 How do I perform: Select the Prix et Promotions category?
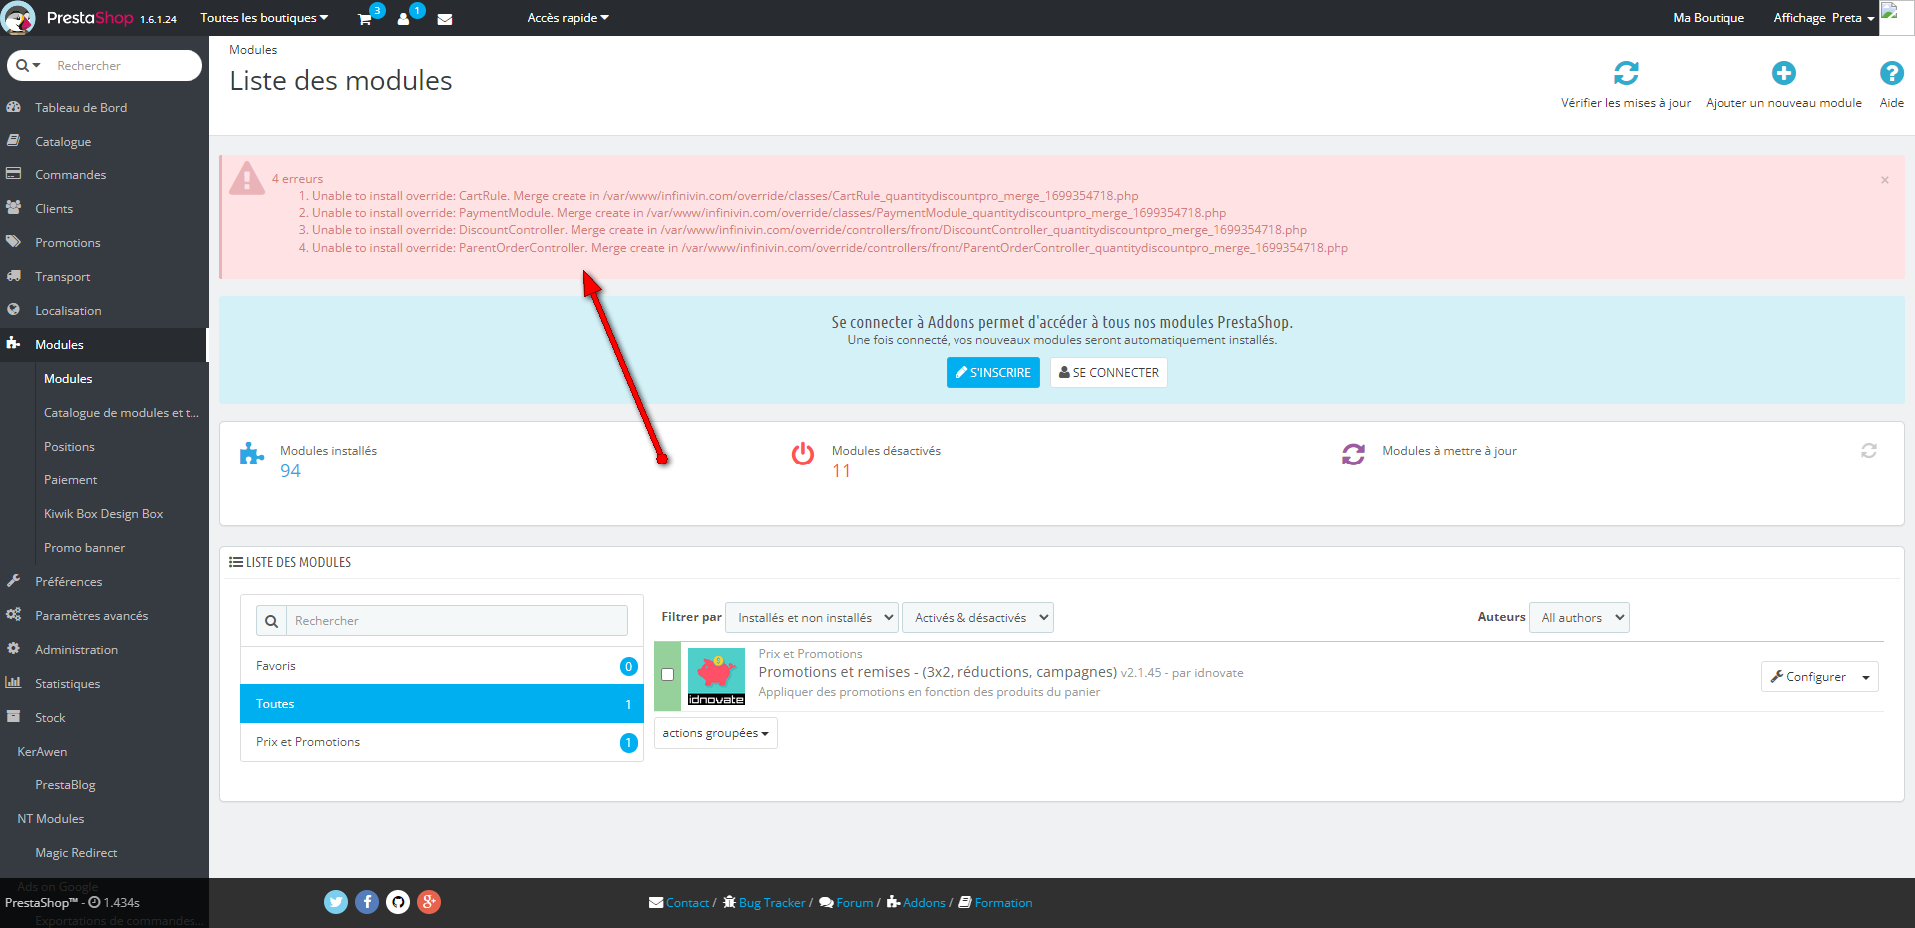pyautogui.click(x=442, y=742)
